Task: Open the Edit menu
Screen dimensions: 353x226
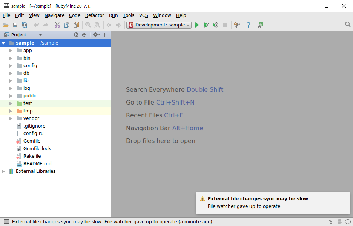Action: [20, 15]
